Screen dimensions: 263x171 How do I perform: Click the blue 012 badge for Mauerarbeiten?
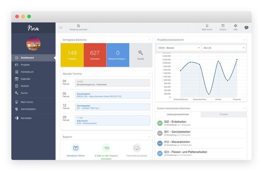click(x=160, y=143)
